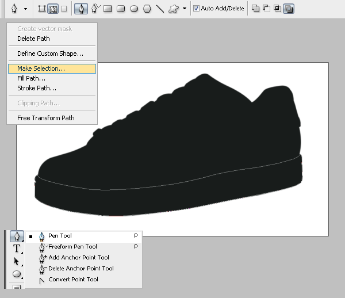
Task: Select the Custom Shape tool icon
Action: tap(174, 9)
